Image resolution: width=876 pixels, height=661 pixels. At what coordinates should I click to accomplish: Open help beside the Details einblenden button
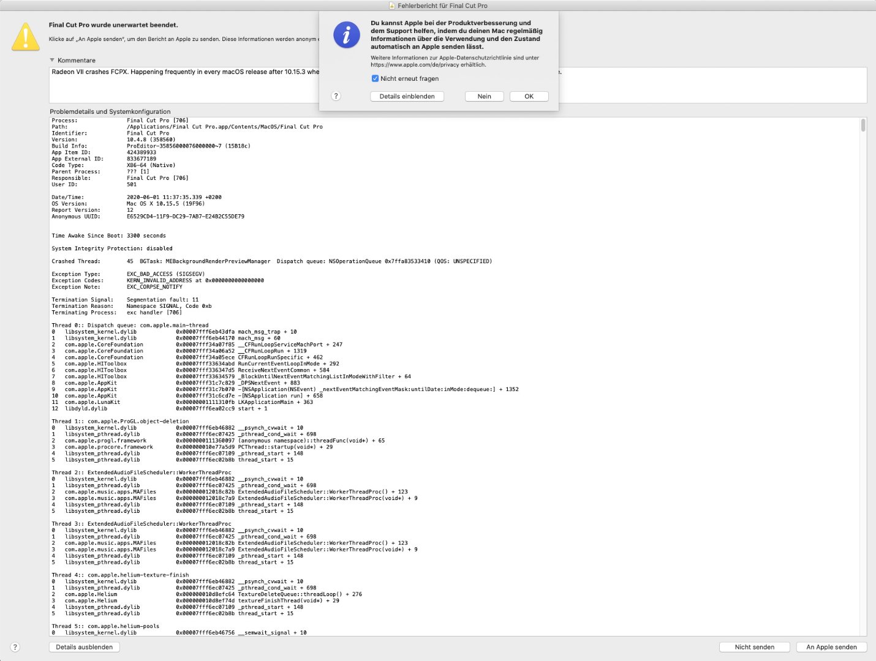click(336, 96)
